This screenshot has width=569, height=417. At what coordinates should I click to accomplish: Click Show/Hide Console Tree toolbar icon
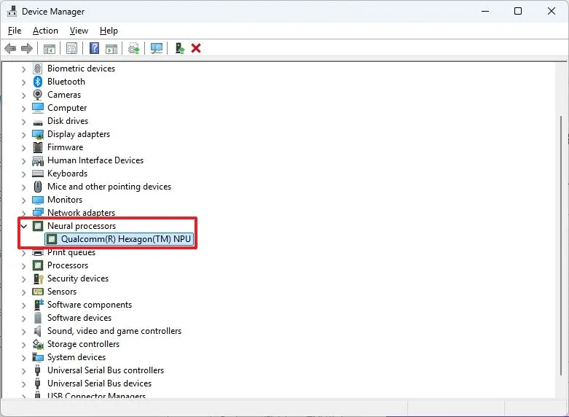[50, 48]
